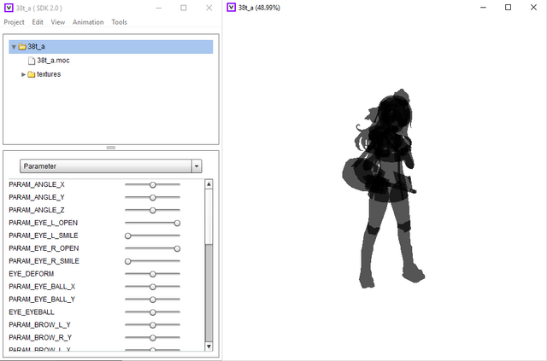The image size is (547, 361).
Task: Click the PARAM_EYE_R_OPEN label
Action: tap(44, 248)
